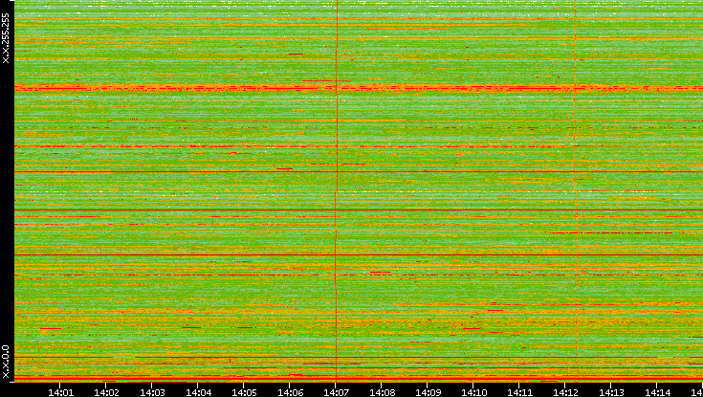The width and height of the screenshot is (703, 397).
Task: Click the 14:11 time axis label
Action: (519, 392)
